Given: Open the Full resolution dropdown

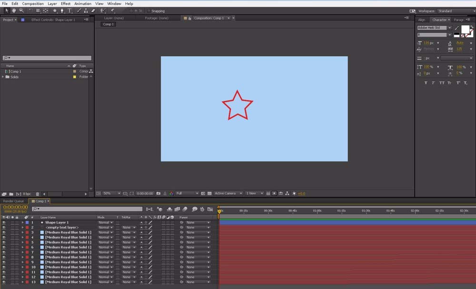Looking at the screenshot, I should [187, 193].
